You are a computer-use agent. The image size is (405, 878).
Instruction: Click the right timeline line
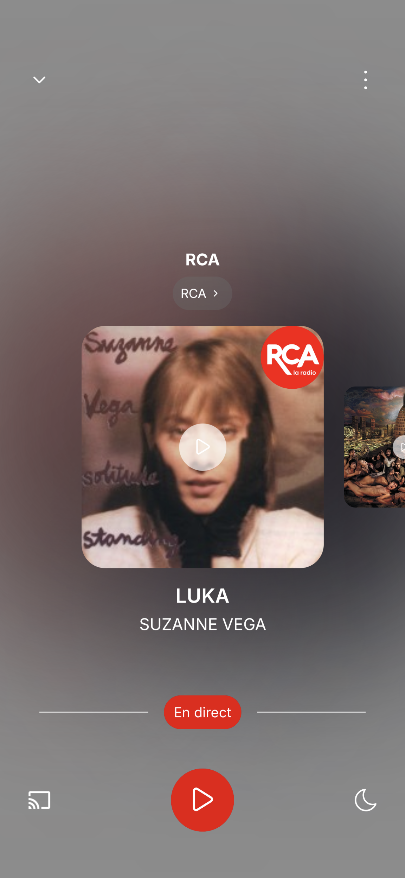311,712
